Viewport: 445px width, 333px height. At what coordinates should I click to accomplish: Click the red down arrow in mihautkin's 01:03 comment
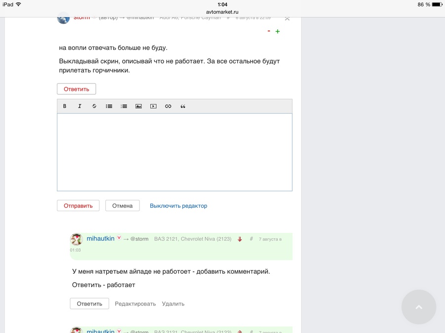240,239
